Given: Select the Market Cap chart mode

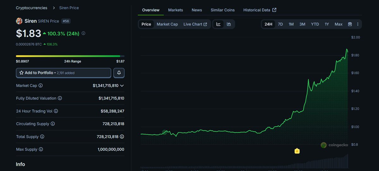Looking at the screenshot, I should [167, 24].
